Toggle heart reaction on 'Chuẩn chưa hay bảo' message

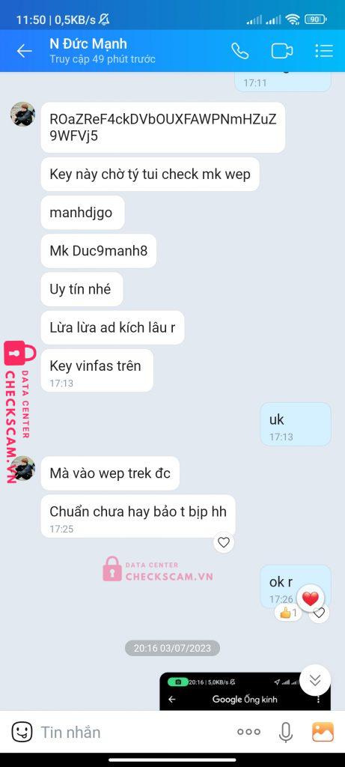(x=224, y=542)
